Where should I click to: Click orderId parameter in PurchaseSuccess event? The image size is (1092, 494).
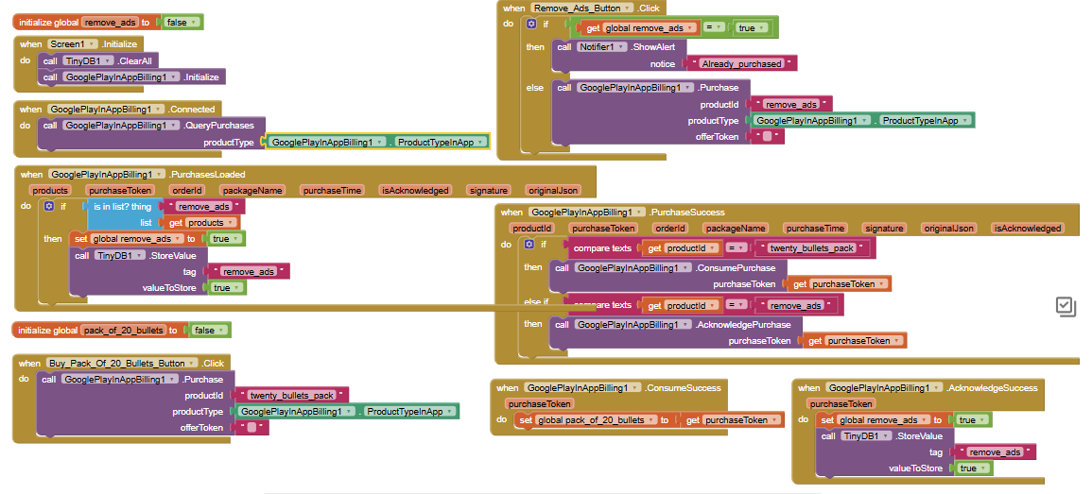(x=670, y=229)
